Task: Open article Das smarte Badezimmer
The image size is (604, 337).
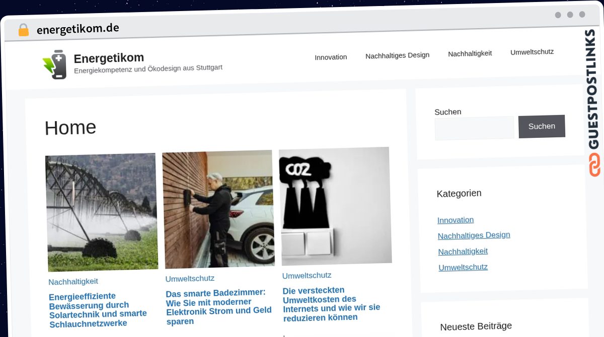Action: coord(218,306)
